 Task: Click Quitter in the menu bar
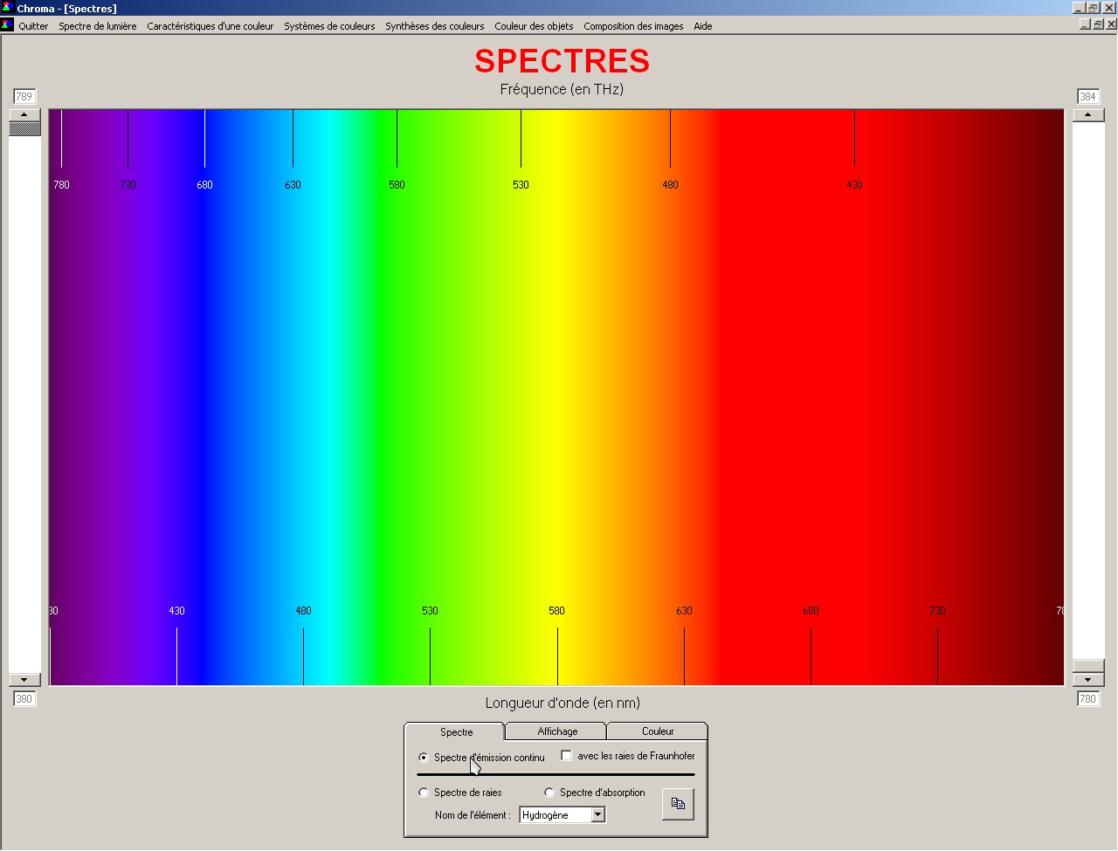pos(33,26)
